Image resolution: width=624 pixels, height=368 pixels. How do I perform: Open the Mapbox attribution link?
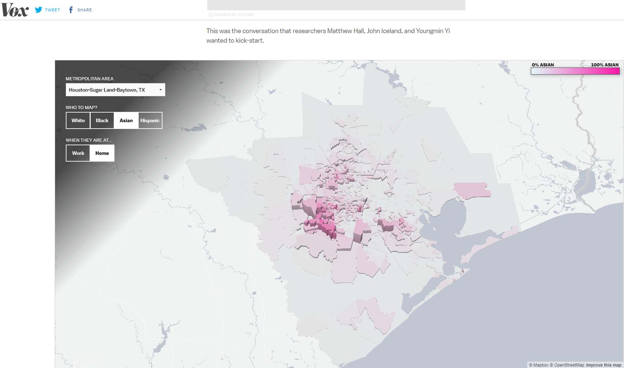pos(539,365)
